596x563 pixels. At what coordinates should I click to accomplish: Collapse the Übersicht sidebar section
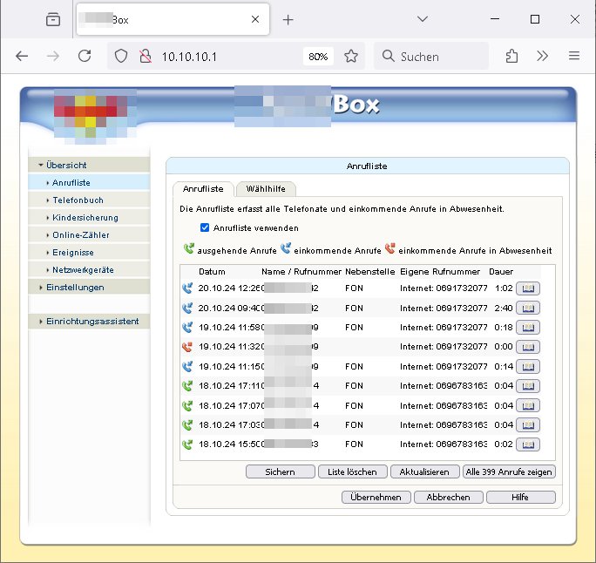tap(66, 165)
